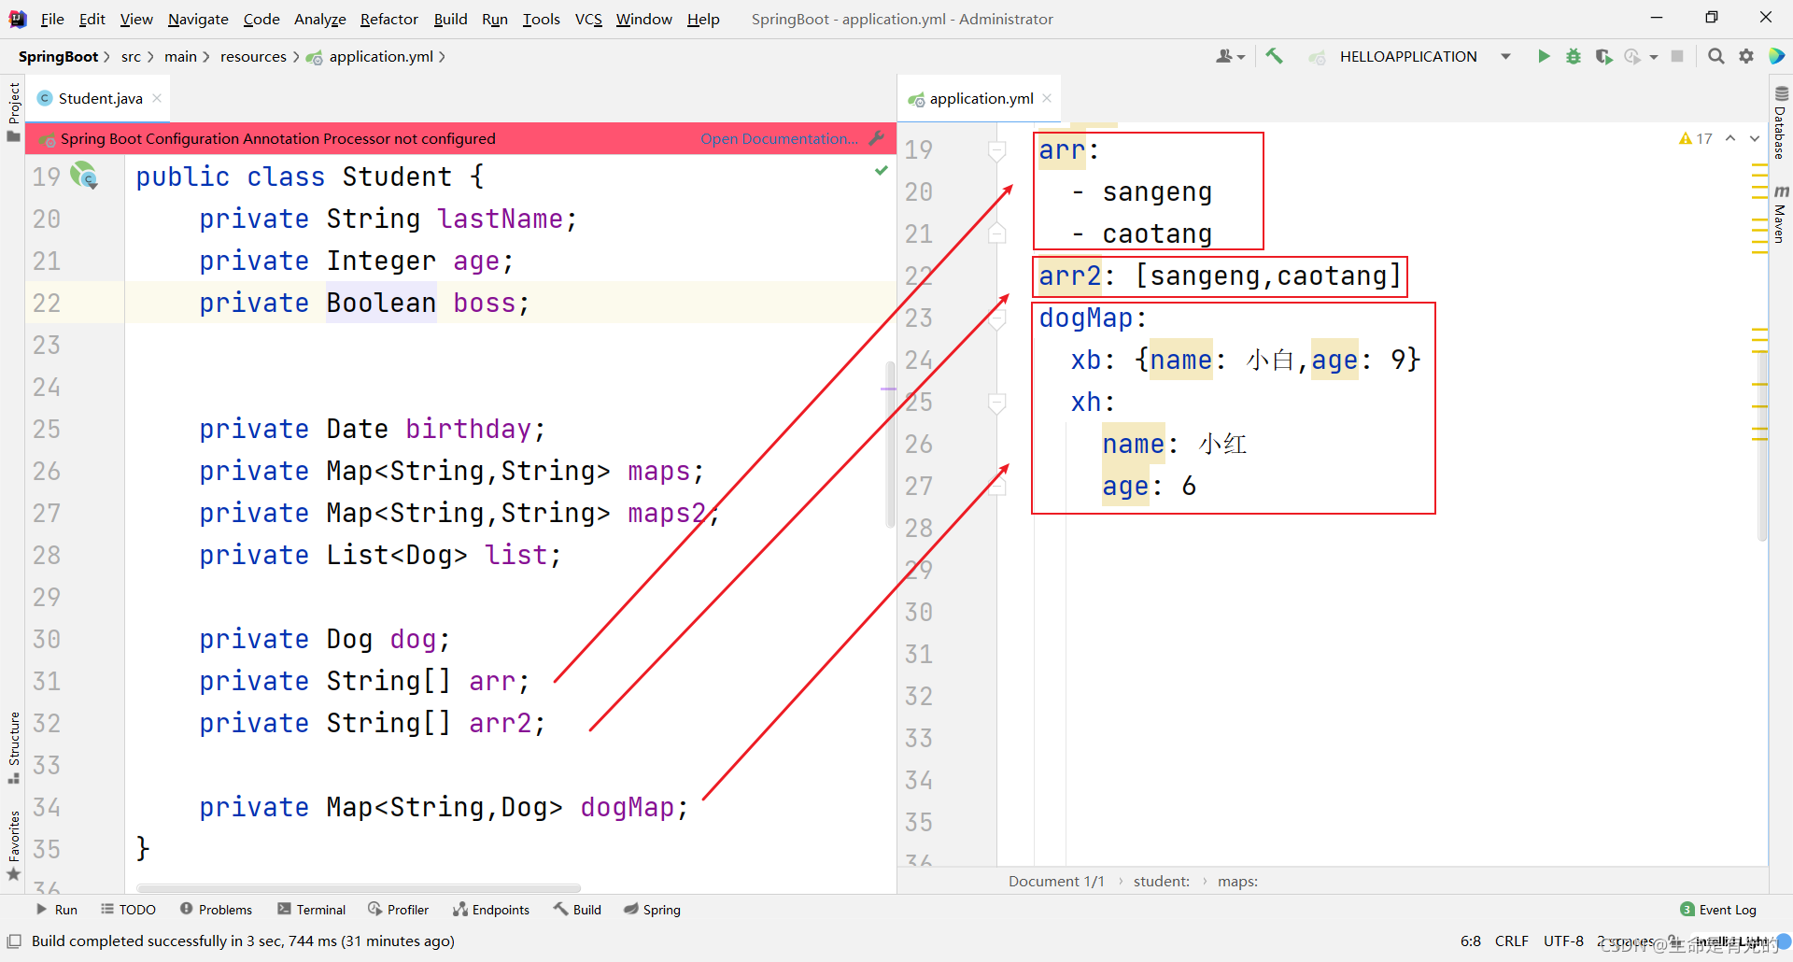
Task: Go to next highlighted error arrow
Action: click(1755, 138)
